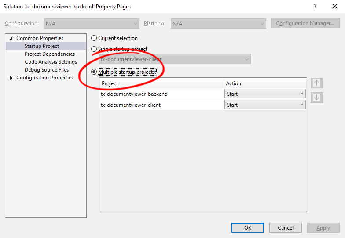Open the Configuration dropdown
The image size is (345, 238).
pos(92,24)
